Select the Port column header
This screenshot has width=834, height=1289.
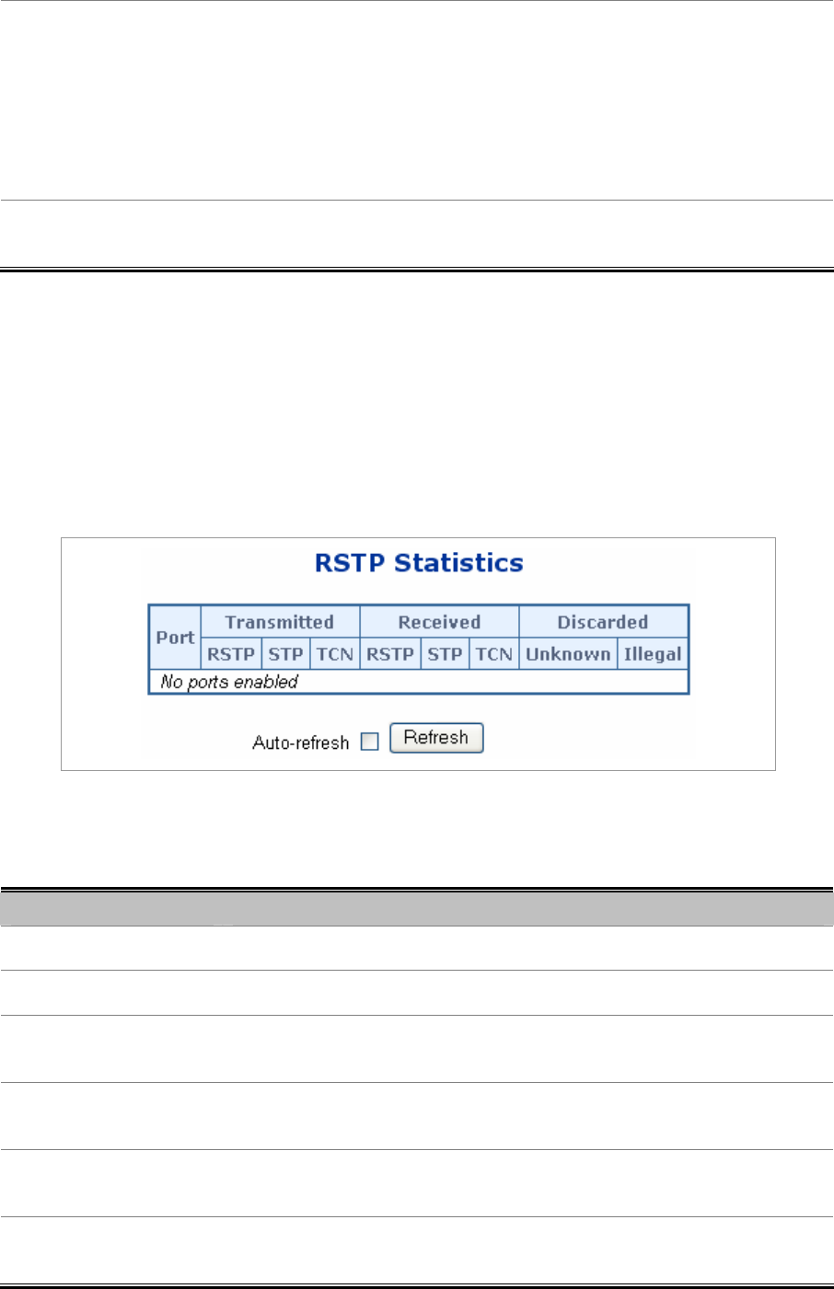175,638
